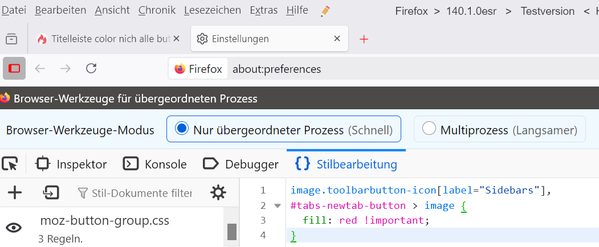Click the reload page icon

coord(91,69)
